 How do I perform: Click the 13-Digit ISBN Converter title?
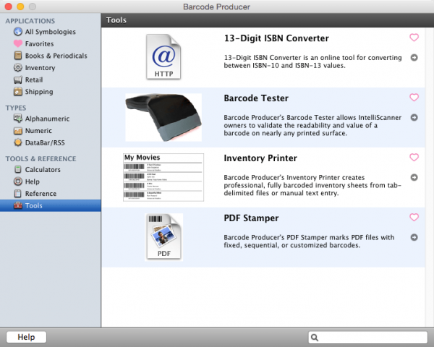coord(276,38)
